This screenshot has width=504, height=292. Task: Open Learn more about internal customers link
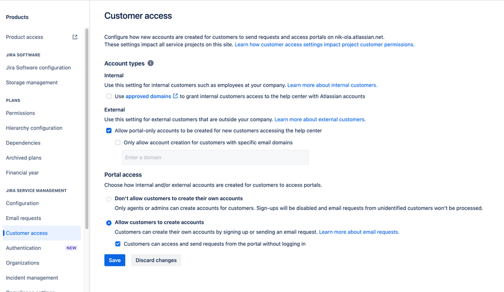click(332, 85)
